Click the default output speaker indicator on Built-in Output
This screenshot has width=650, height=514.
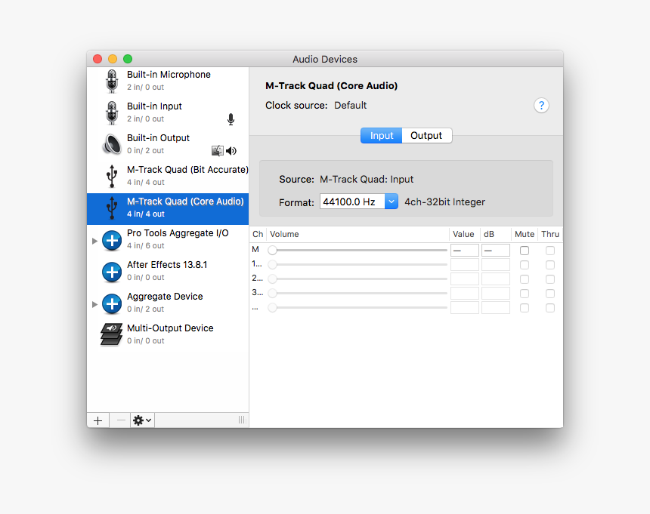click(231, 151)
